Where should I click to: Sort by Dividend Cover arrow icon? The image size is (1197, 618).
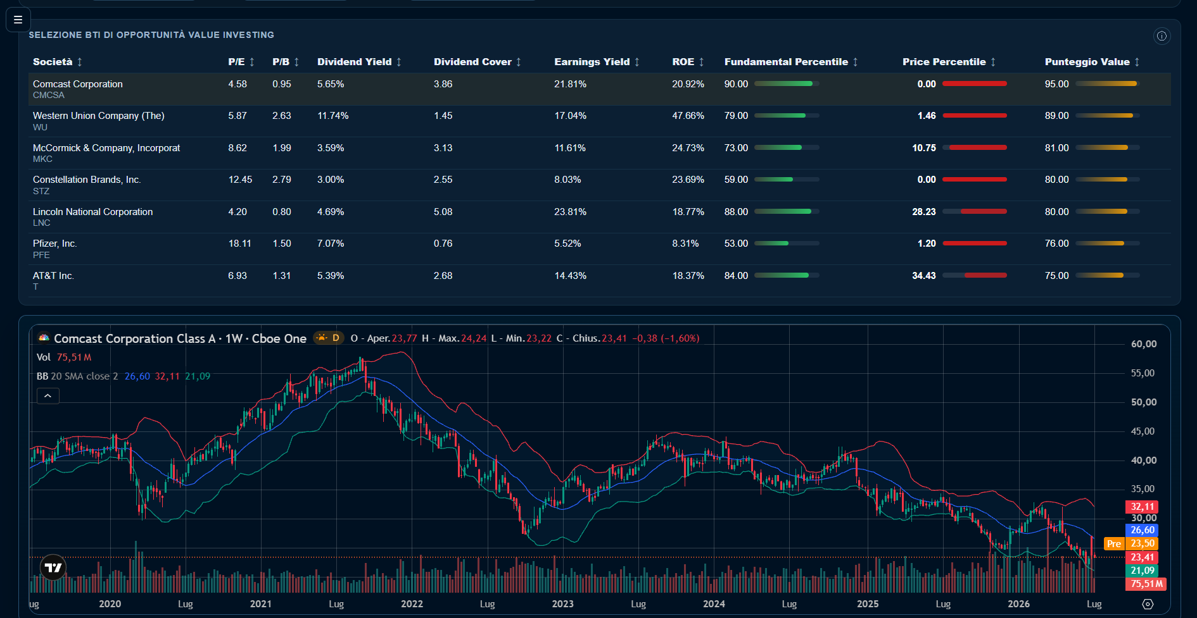[519, 62]
